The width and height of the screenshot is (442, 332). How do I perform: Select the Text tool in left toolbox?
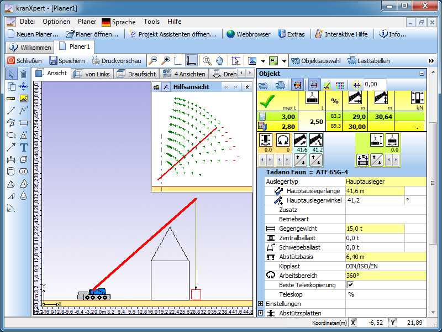(24, 147)
